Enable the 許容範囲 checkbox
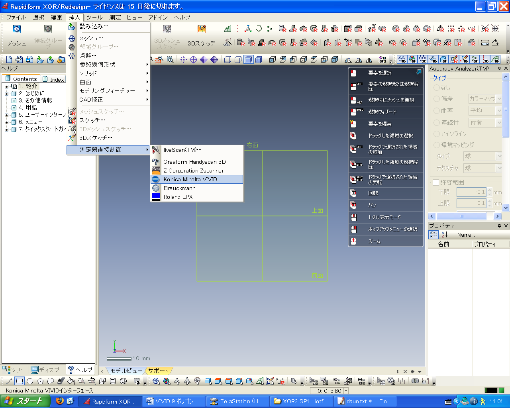Viewport: 510px width, 408px height. point(436,182)
